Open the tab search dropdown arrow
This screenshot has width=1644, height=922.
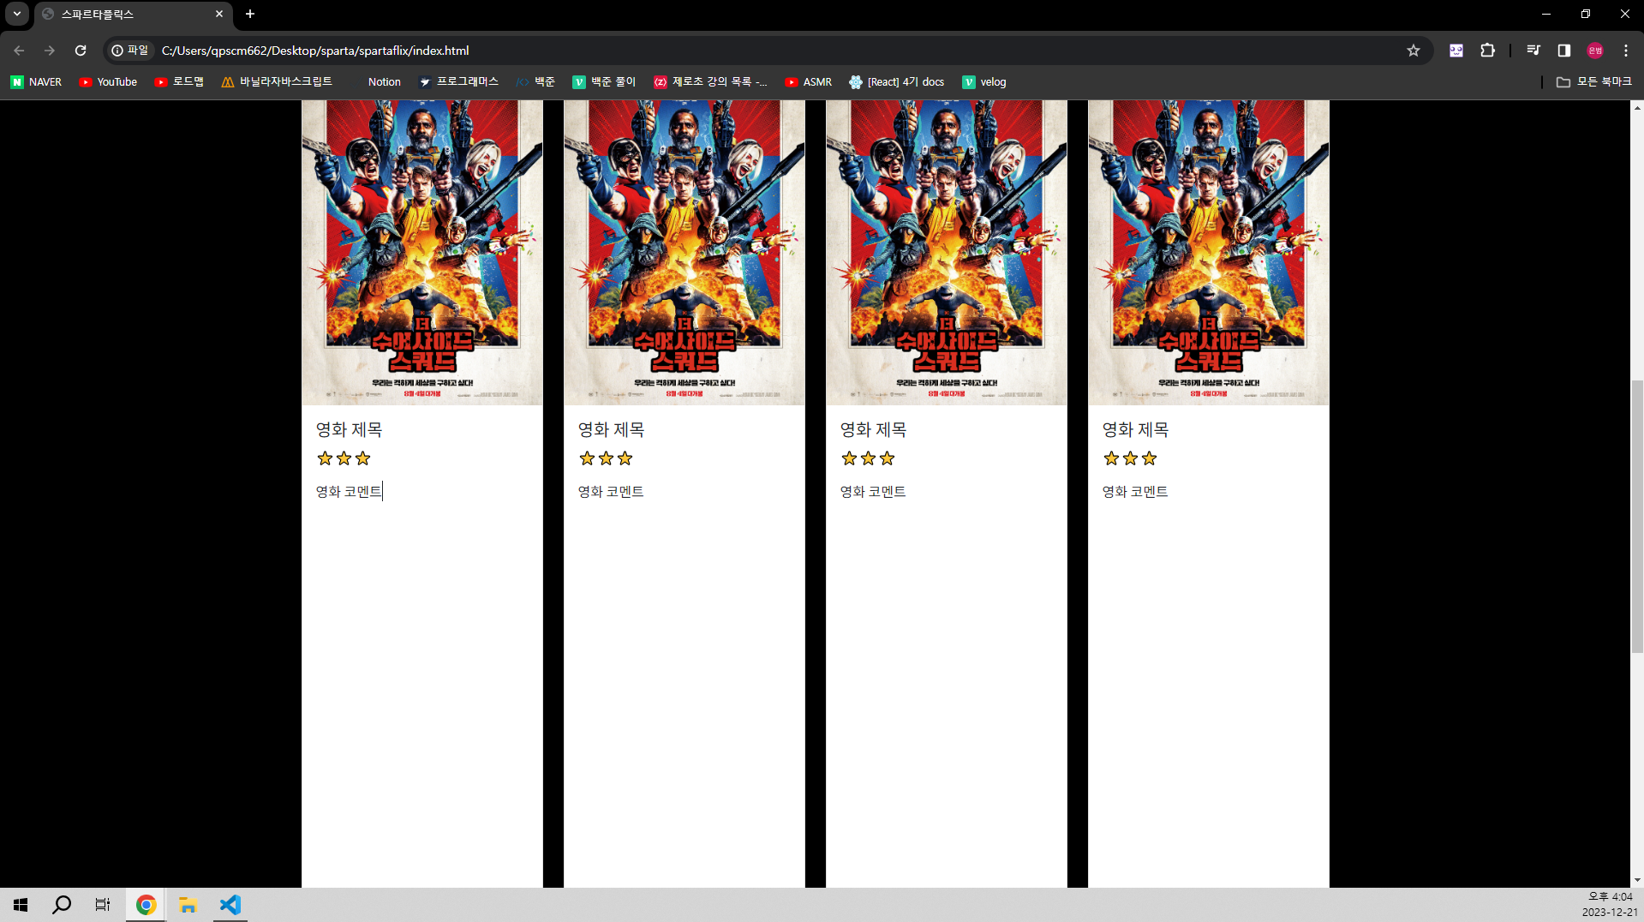coord(17,14)
